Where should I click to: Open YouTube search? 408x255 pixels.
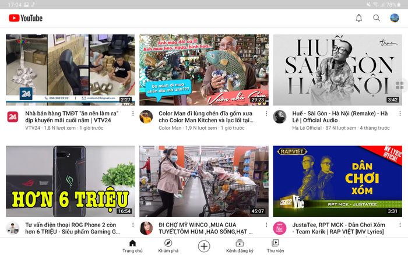377,18
